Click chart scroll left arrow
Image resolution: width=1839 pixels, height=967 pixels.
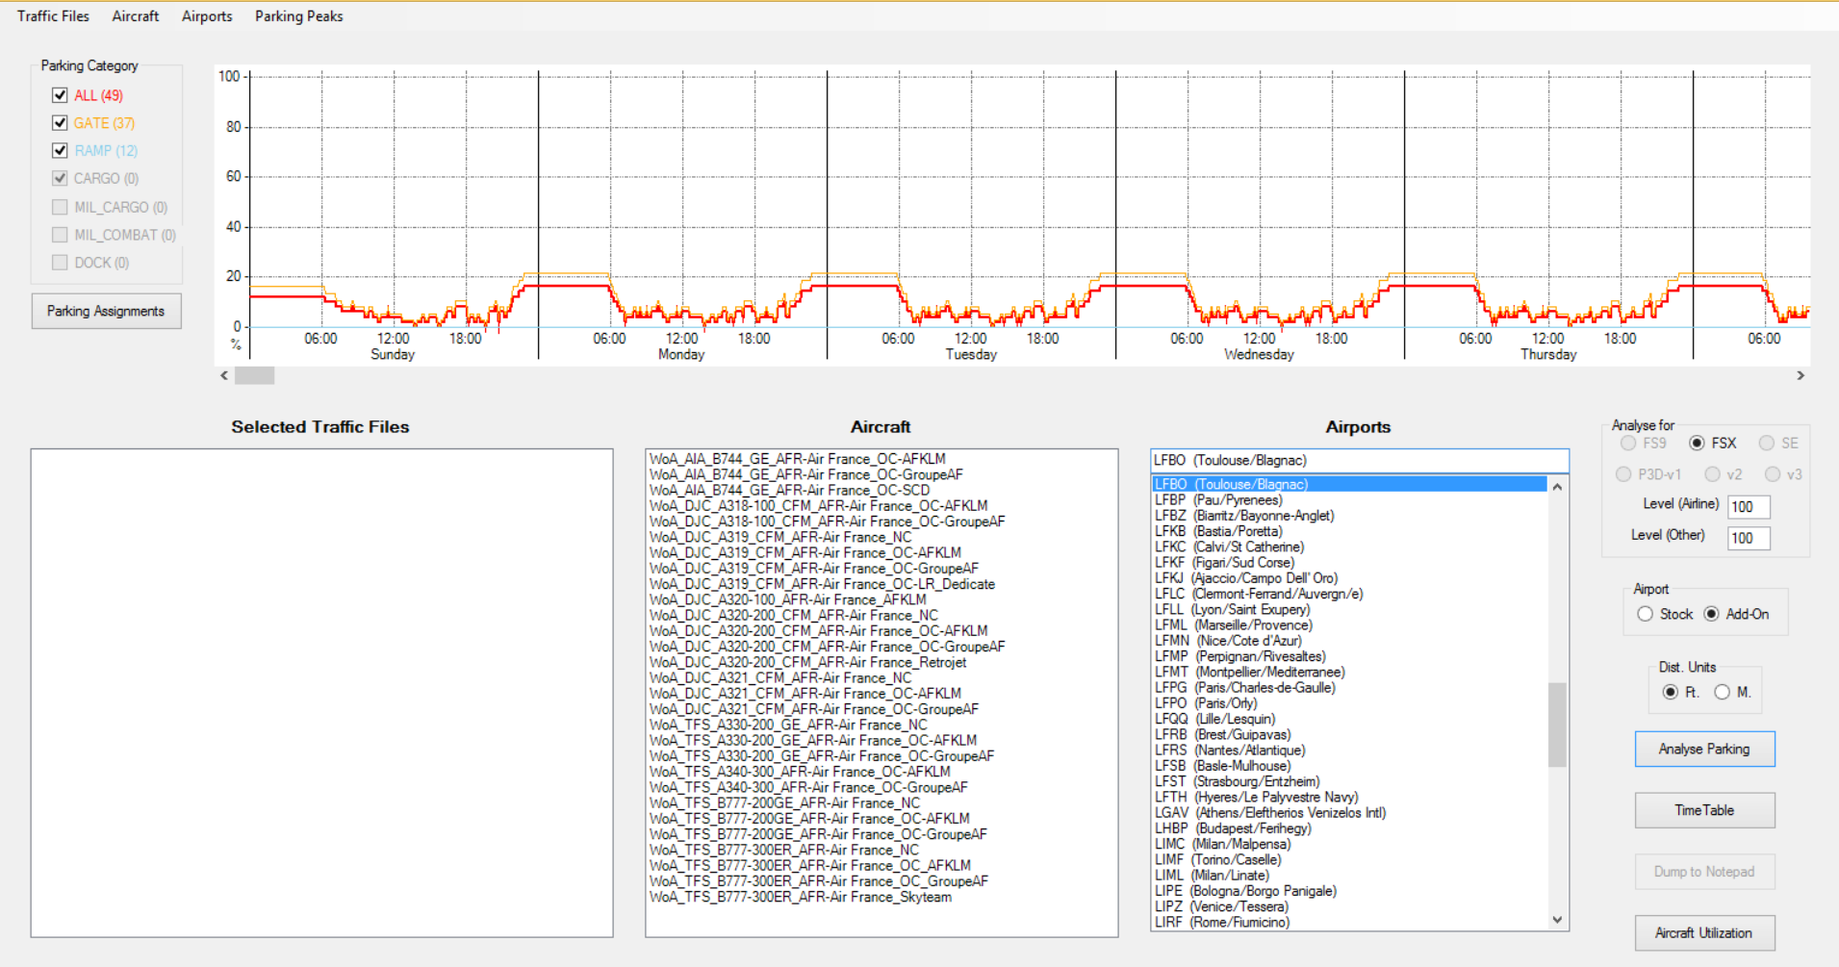224,375
